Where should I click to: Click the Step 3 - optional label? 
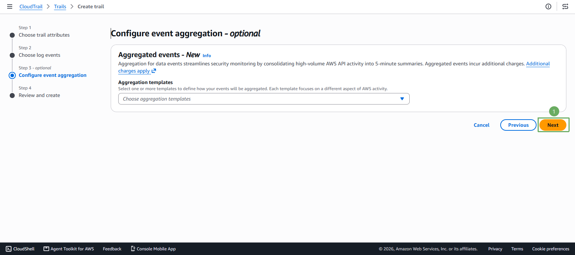35,68
